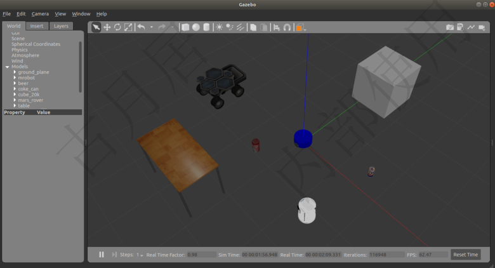
Task: Open the Camera menu
Action: point(40,14)
